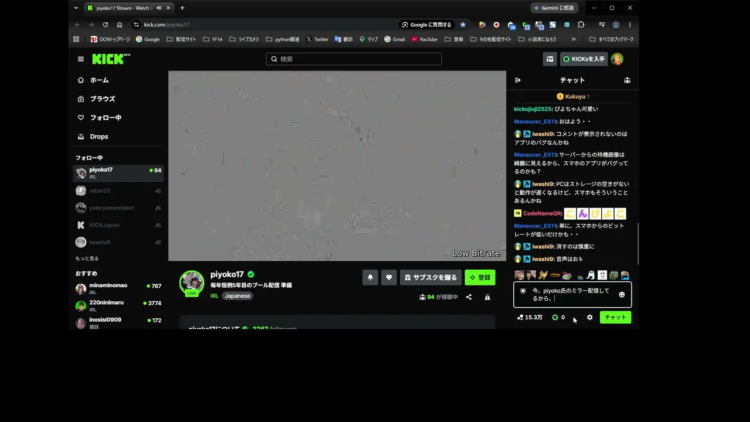Select the piyoko17 followed channel in sidebar
Viewport: 750px width, 422px height.
point(118,173)
